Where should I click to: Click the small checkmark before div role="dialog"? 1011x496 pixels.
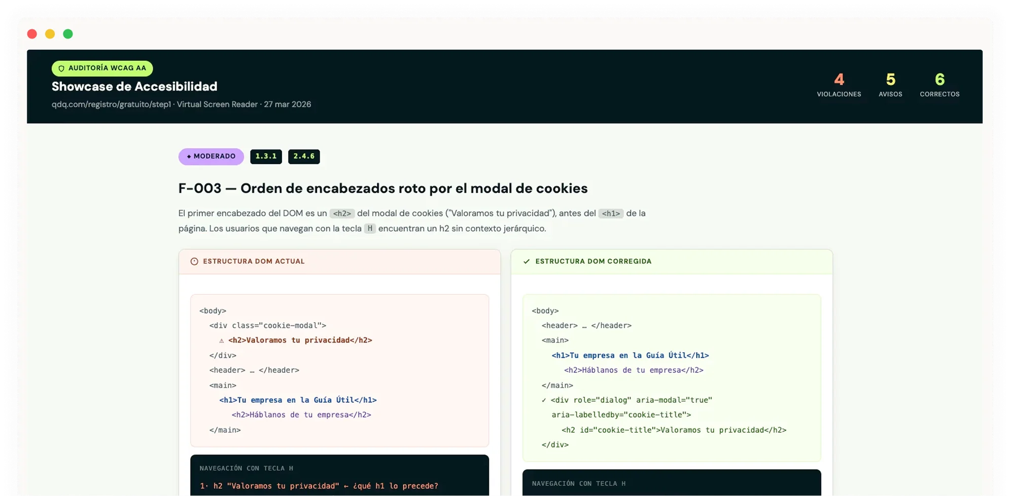544,400
